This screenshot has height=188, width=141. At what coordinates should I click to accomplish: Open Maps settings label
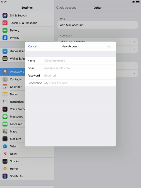pyautogui.click(x=13, y=131)
